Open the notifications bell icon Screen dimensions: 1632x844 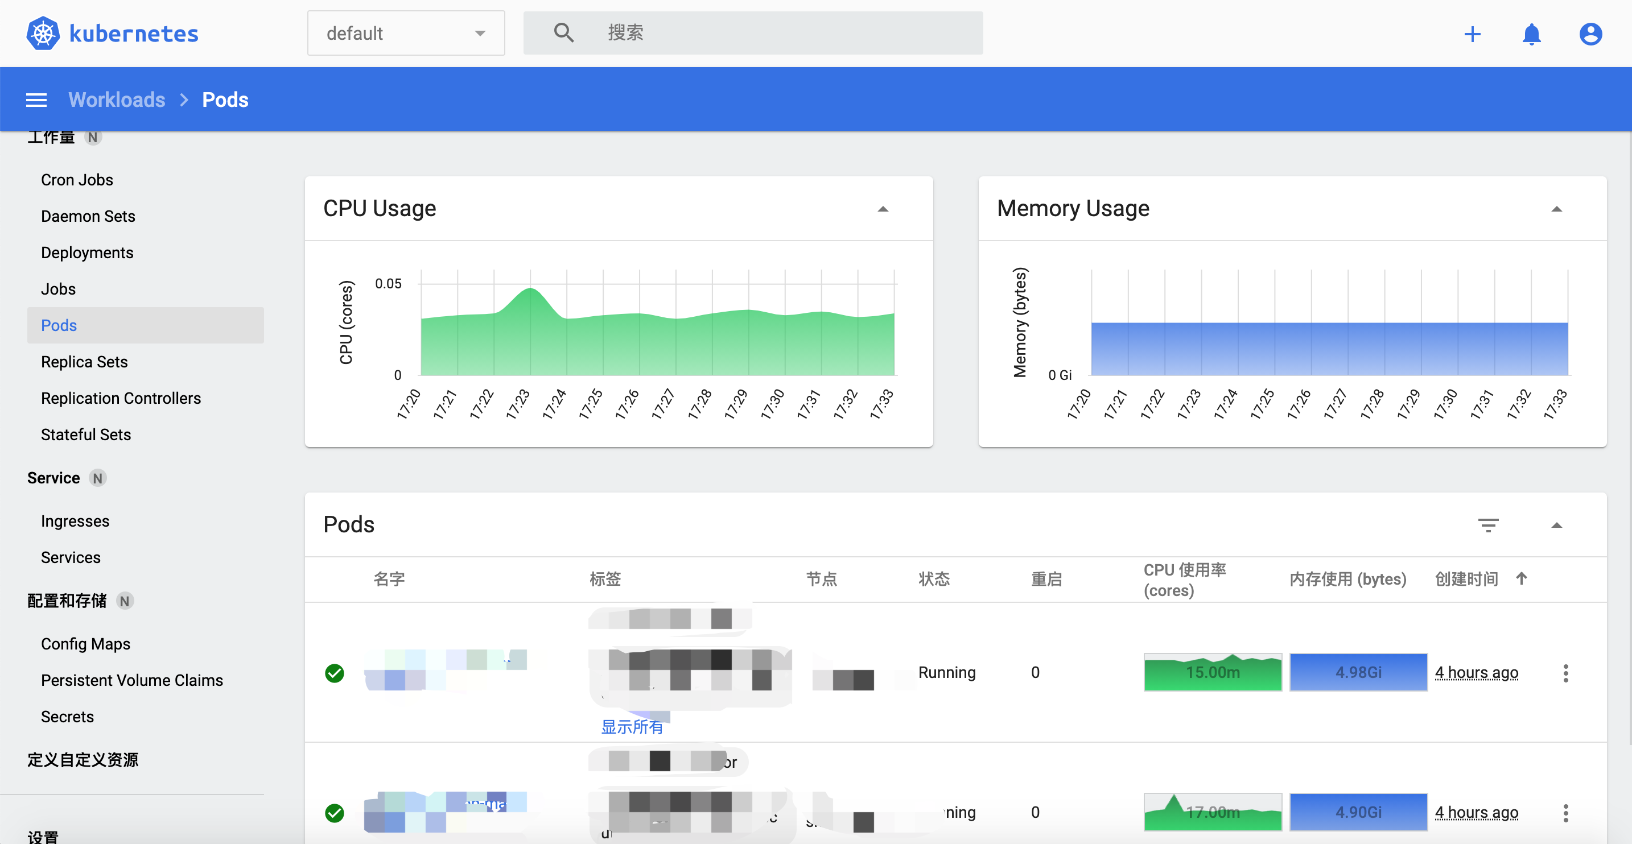tap(1531, 34)
